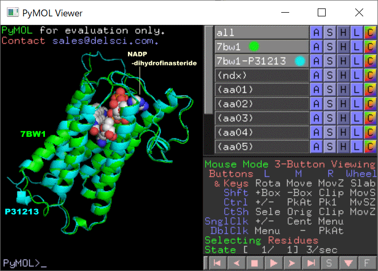This screenshot has height=271, width=378.
Task: Toggle visibility of 7bw1 object
Action: [262, 46]
